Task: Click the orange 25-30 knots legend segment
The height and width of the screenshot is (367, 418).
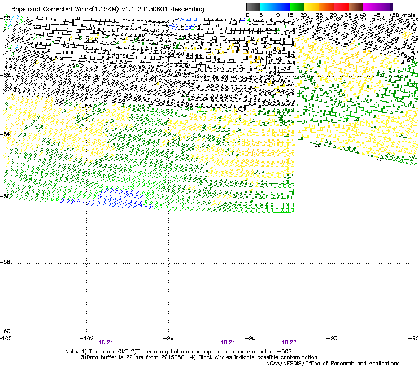Action: (326, 7)
